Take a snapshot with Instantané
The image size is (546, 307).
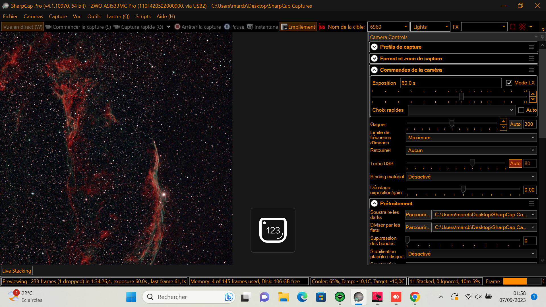262,27
